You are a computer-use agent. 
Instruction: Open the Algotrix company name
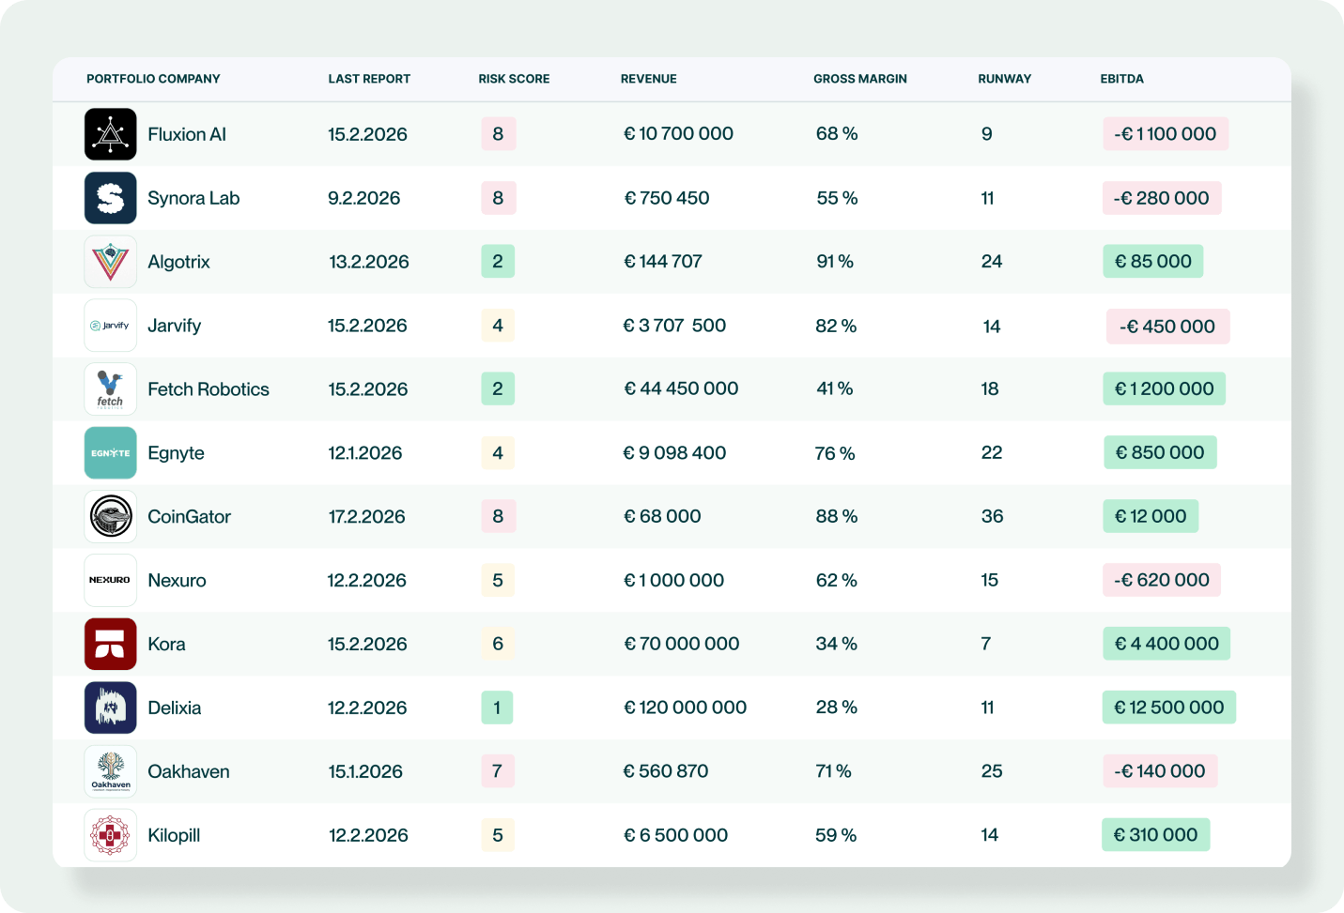tap(178, 262)
